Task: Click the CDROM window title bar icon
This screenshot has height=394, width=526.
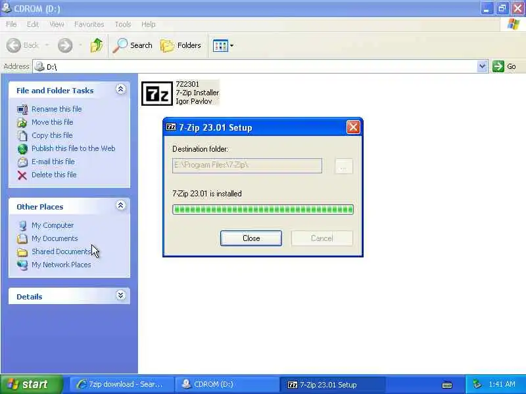Action: (x=6, y=8)
